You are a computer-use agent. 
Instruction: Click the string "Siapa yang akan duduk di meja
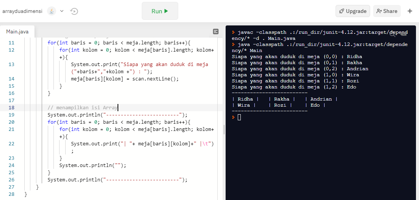click(164, 65)
